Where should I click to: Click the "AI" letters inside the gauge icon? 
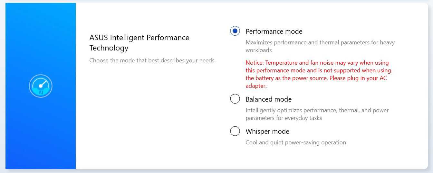[x=41, y=92]
